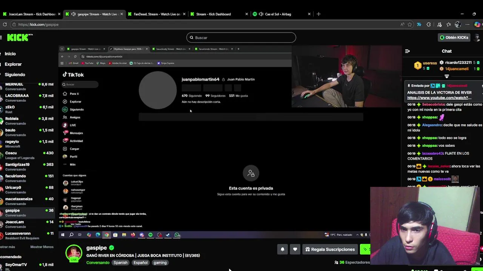Open baulo channel in sidebar
The height and width of the screenshot is (271, 483).
(27, 132)
